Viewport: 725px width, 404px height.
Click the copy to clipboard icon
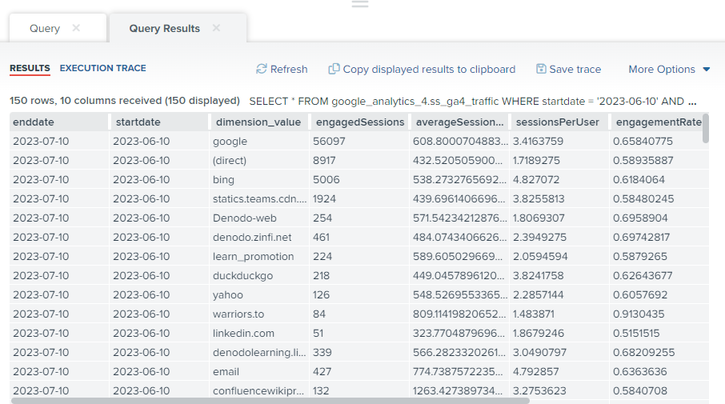334,69
